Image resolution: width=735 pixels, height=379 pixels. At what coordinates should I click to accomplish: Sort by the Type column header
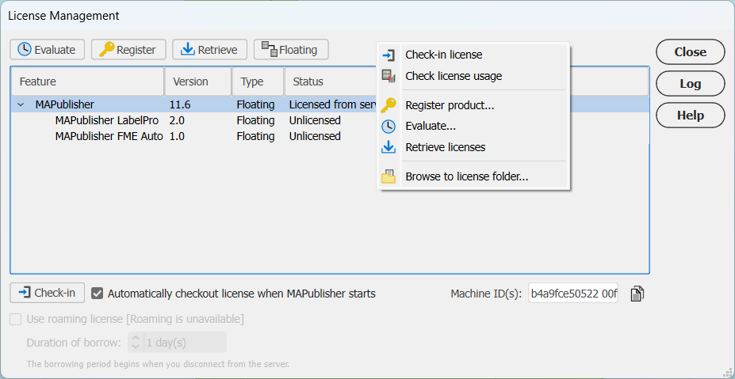point(258,81)
